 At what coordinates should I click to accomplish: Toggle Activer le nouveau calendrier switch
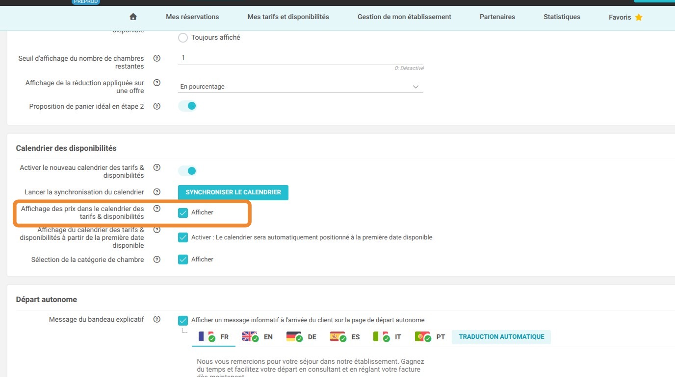pyautogui.click(x=187, y=171)
